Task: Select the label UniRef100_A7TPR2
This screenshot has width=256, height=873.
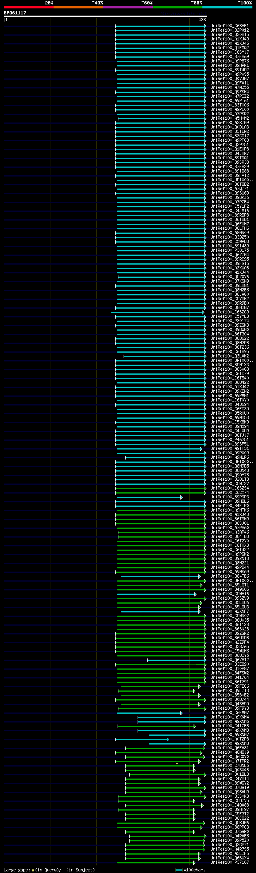Action: pos(230,761)
